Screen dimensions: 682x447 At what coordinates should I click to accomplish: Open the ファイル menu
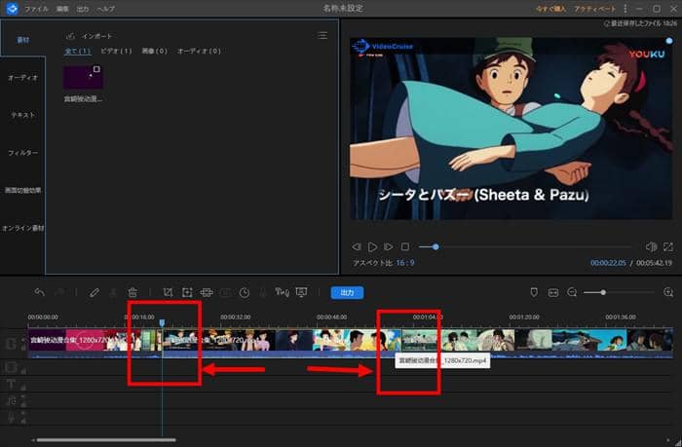(x=36, y=9)
